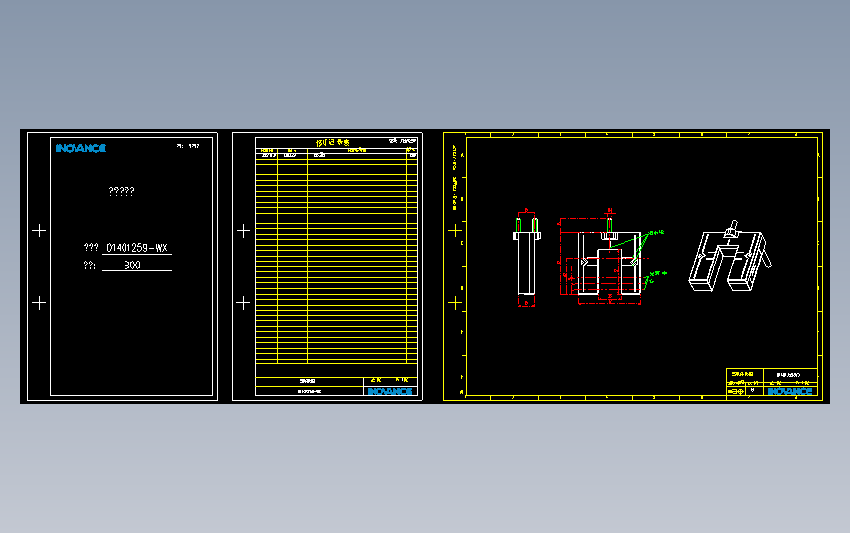Screen dimensions: 850x533
Task: Select the isometric 3D view of the part
Action: click(x=729, y=256)
